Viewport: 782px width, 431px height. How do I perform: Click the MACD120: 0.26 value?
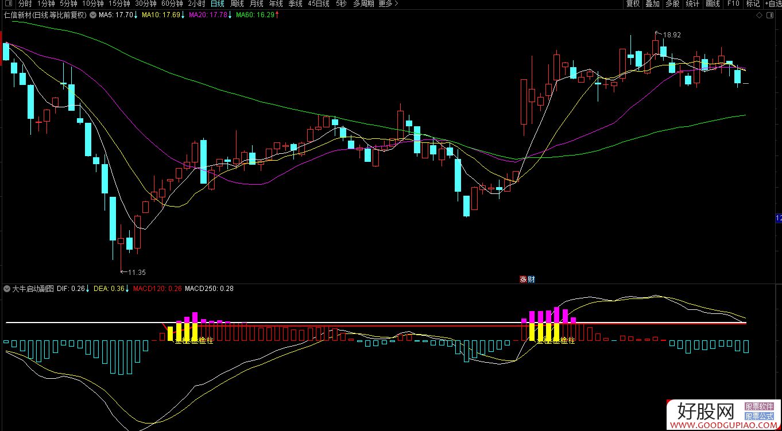coord(157,289)
